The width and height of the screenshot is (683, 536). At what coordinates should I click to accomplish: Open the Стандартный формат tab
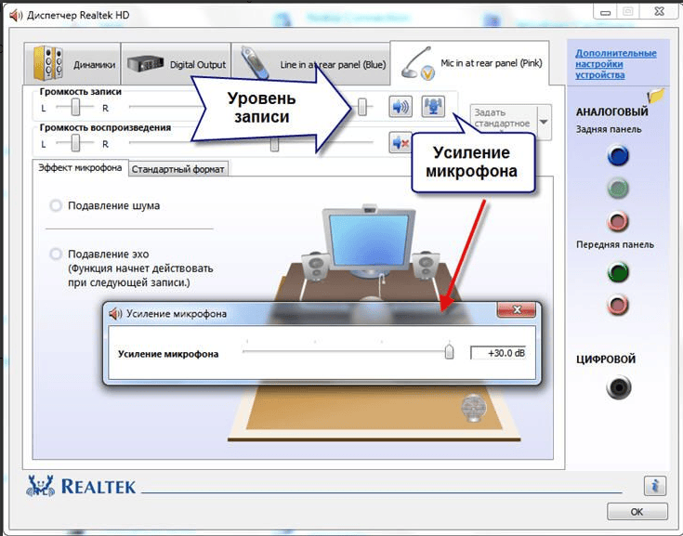(177, 169)
